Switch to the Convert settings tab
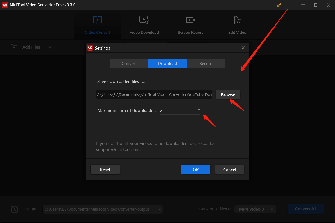Image resolution: width=335 pixels, height=223 pixels. coord(129,63)
